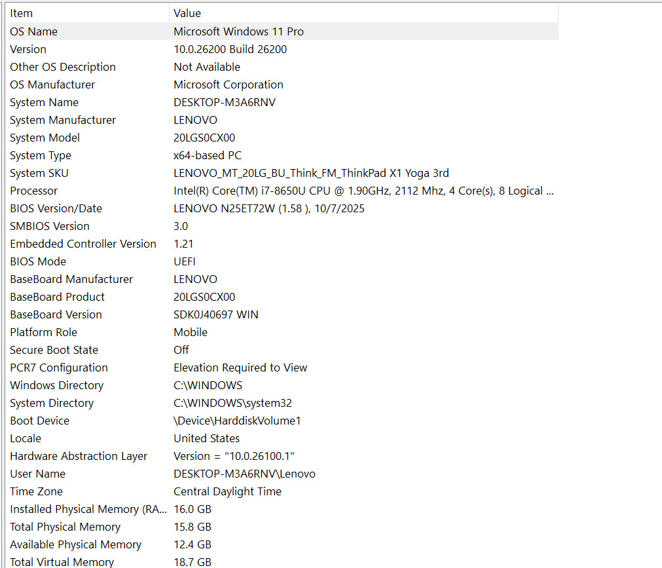Select the System Directory row label
662x568 pixels.
pos(52,404)
